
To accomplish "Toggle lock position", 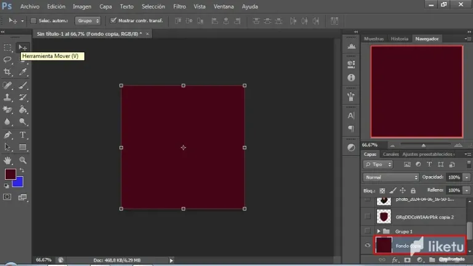I will tap(403, 190).
